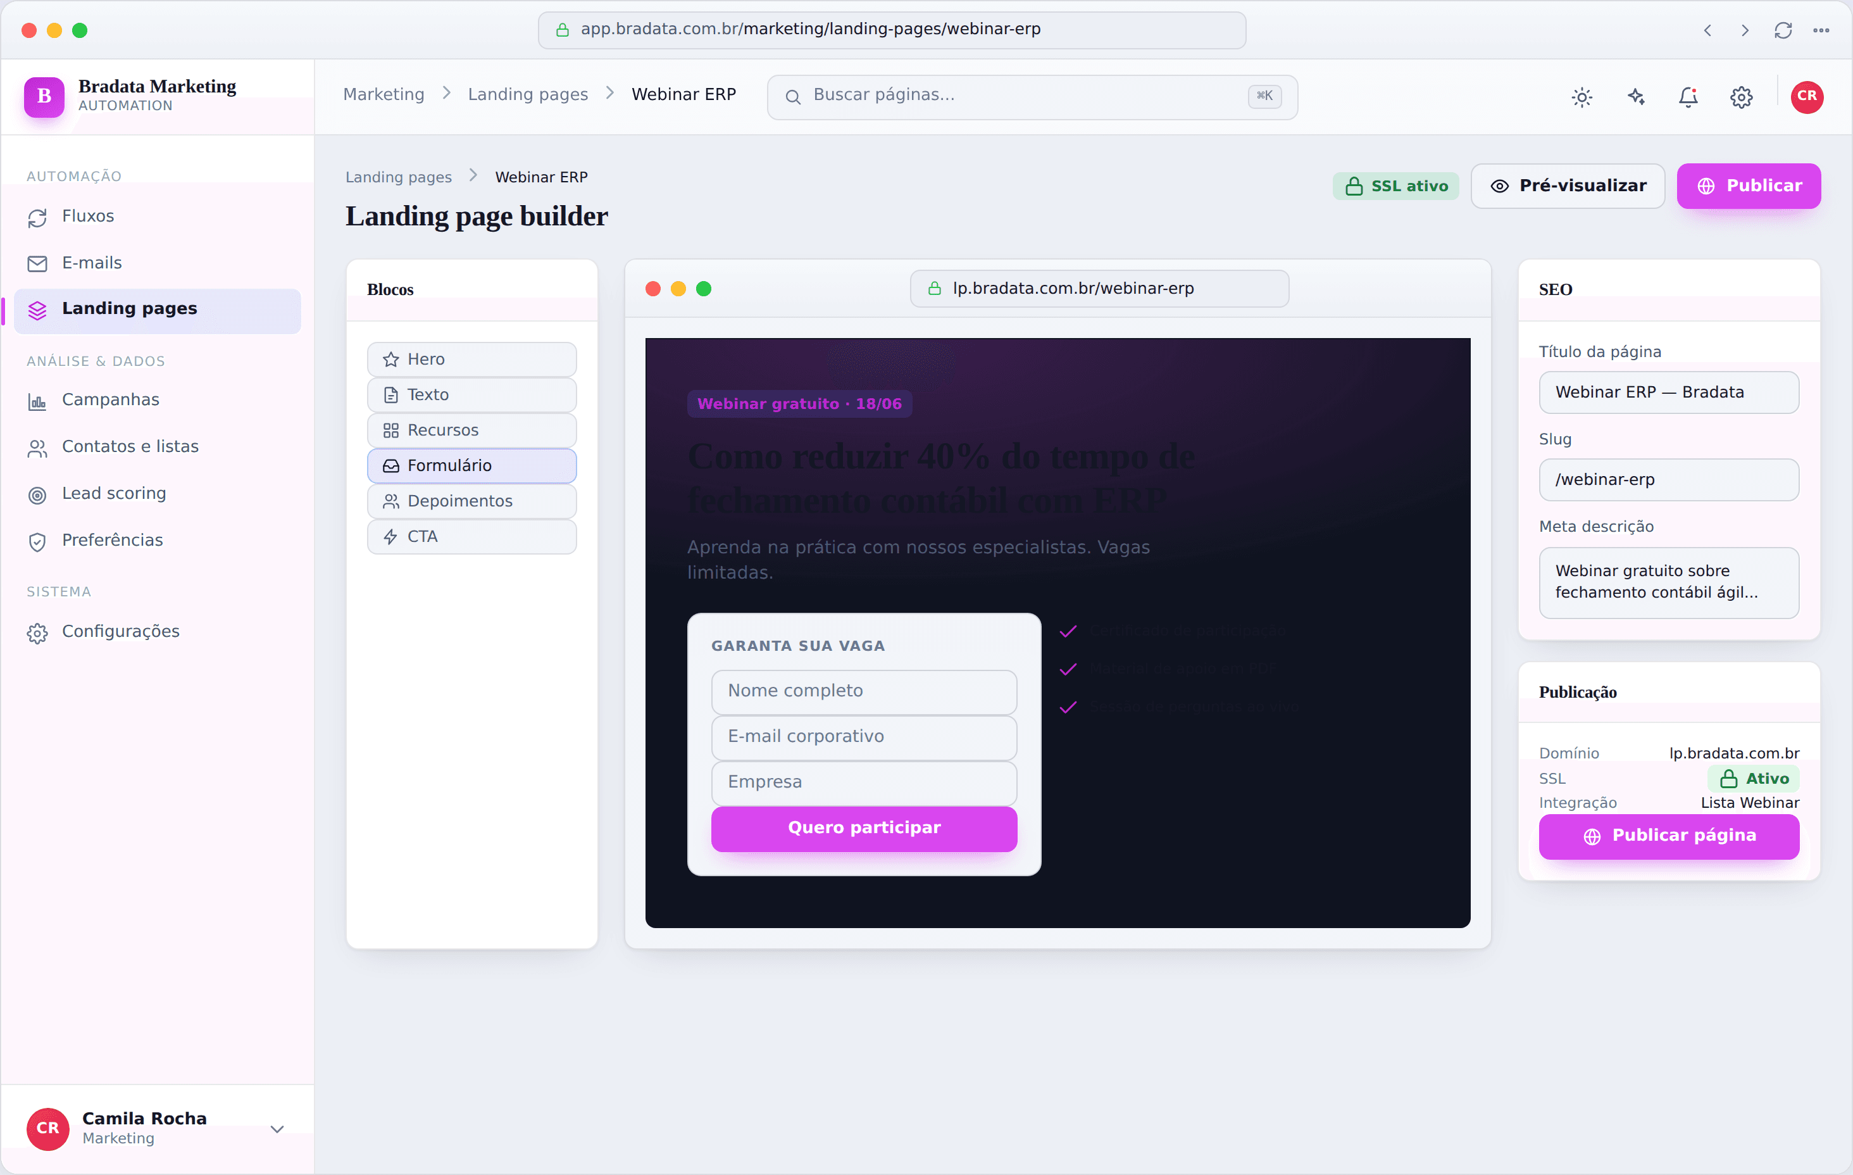Click the Pré-visualizar button

(x=1568, y=186)
